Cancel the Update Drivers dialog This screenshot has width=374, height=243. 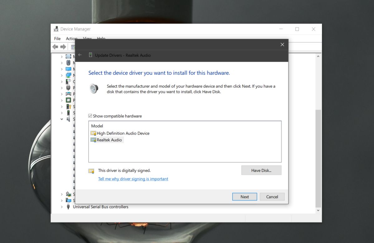[x=272, y=197]
